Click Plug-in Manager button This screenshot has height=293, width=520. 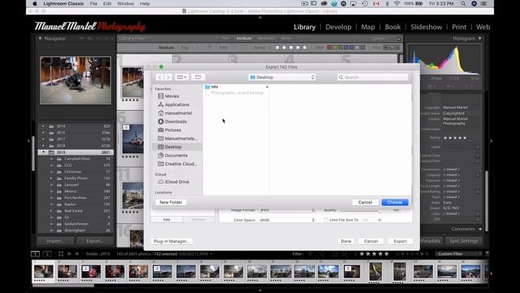coord(171,241)
